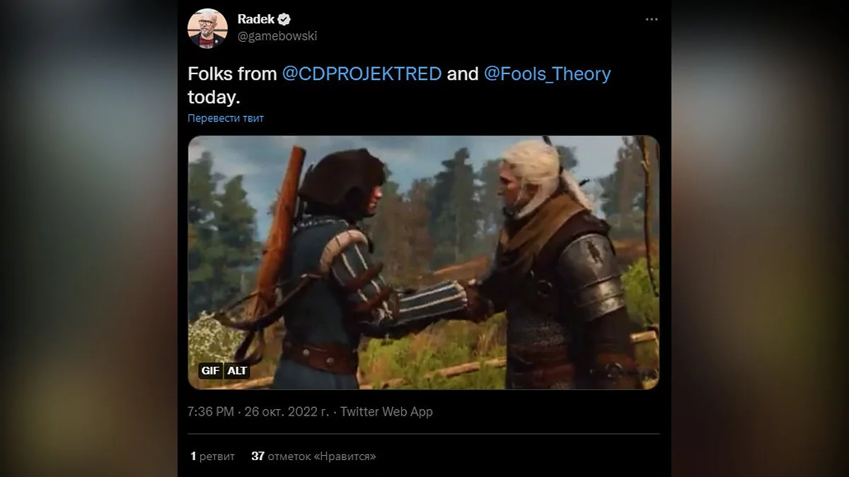
Task: Open Radek's profile avatar photo
Action: pyautogui.click(x=207, y=28)
